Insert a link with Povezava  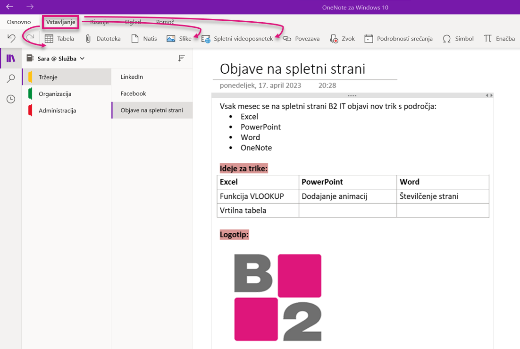(x=301, y=39)
